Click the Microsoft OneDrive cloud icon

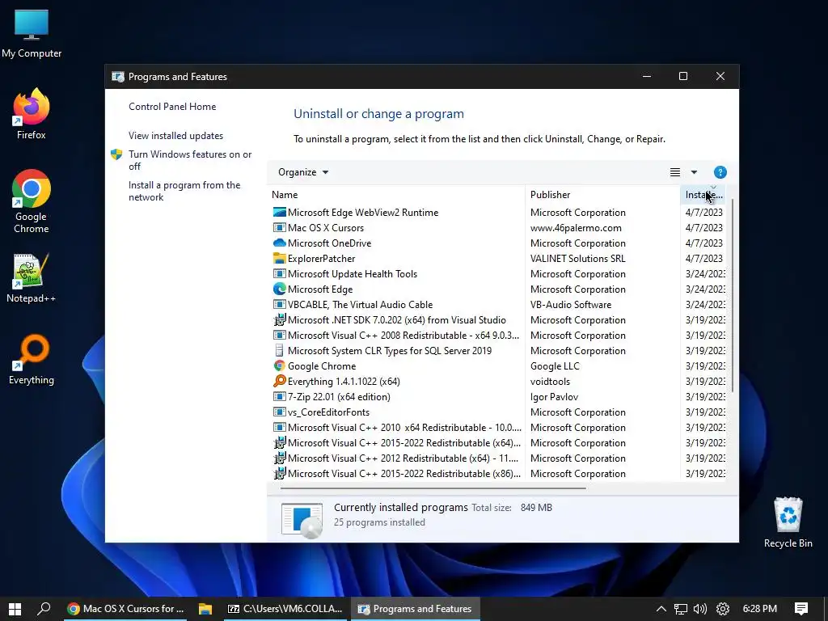click(279, 243)
